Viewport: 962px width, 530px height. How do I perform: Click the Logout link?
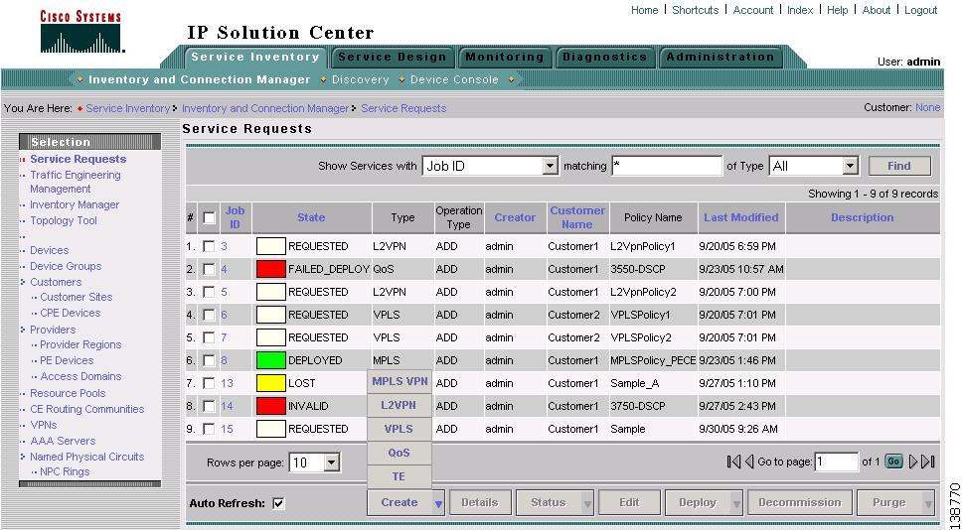click(x=920, y=10)
